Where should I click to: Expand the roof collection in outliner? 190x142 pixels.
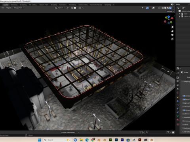click(x=180, y=14)
